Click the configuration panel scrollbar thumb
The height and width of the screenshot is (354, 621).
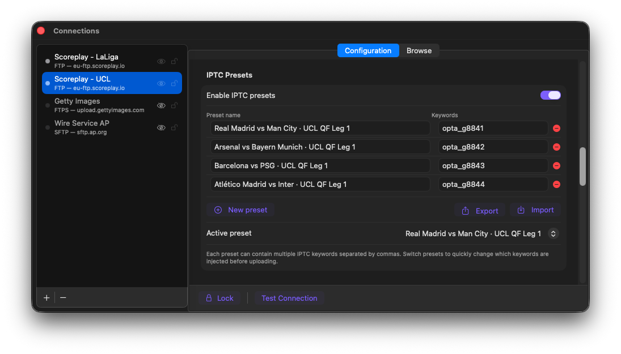[x=582, y=167]
